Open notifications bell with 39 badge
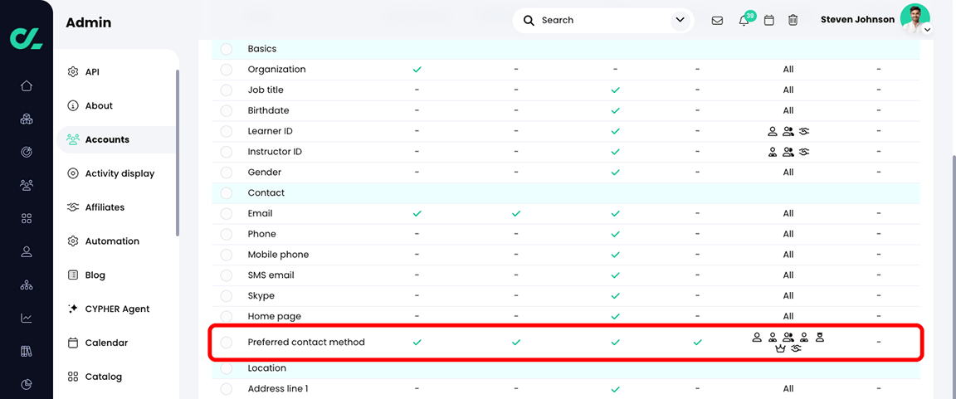The height and width of the screenshot is (399, 956). 744,21
